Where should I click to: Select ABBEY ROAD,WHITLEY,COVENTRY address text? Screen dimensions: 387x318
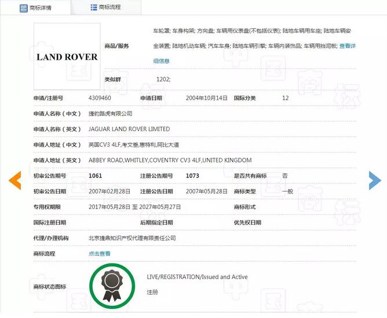(134, 160)
